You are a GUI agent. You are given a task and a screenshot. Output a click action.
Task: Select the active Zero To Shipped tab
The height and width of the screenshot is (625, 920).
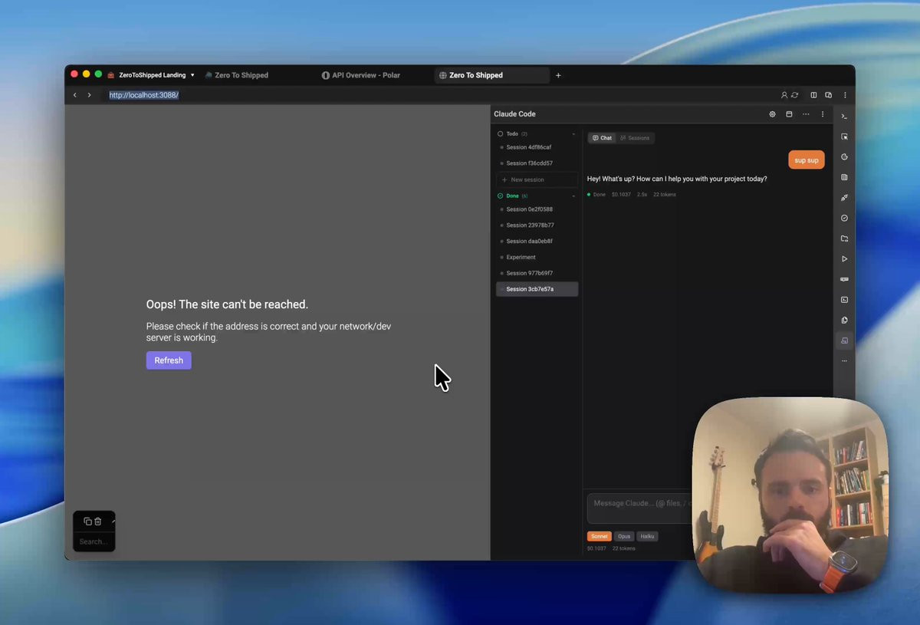(x=491, y=75)
